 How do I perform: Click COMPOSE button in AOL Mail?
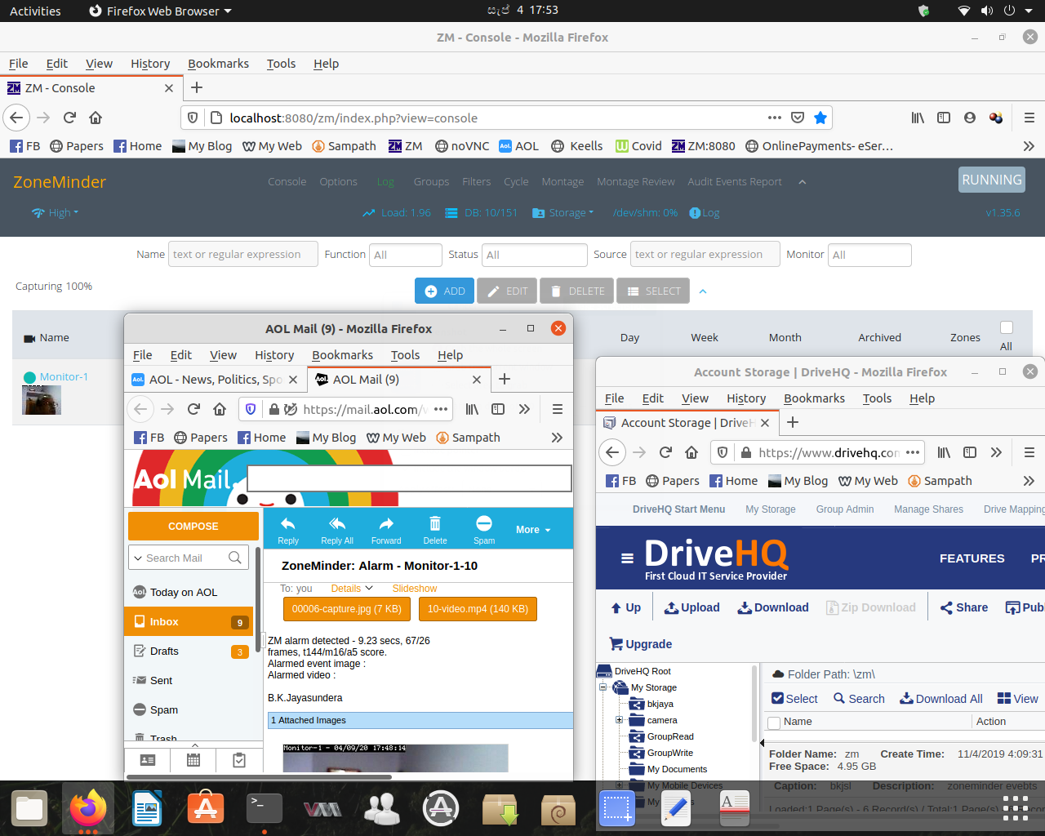(193, 527)
